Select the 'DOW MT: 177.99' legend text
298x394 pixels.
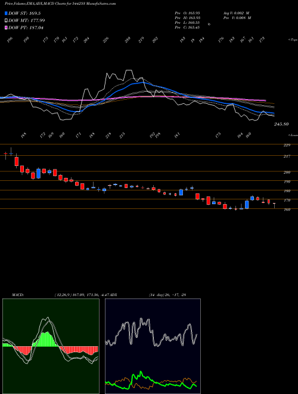tap(27, 20)
